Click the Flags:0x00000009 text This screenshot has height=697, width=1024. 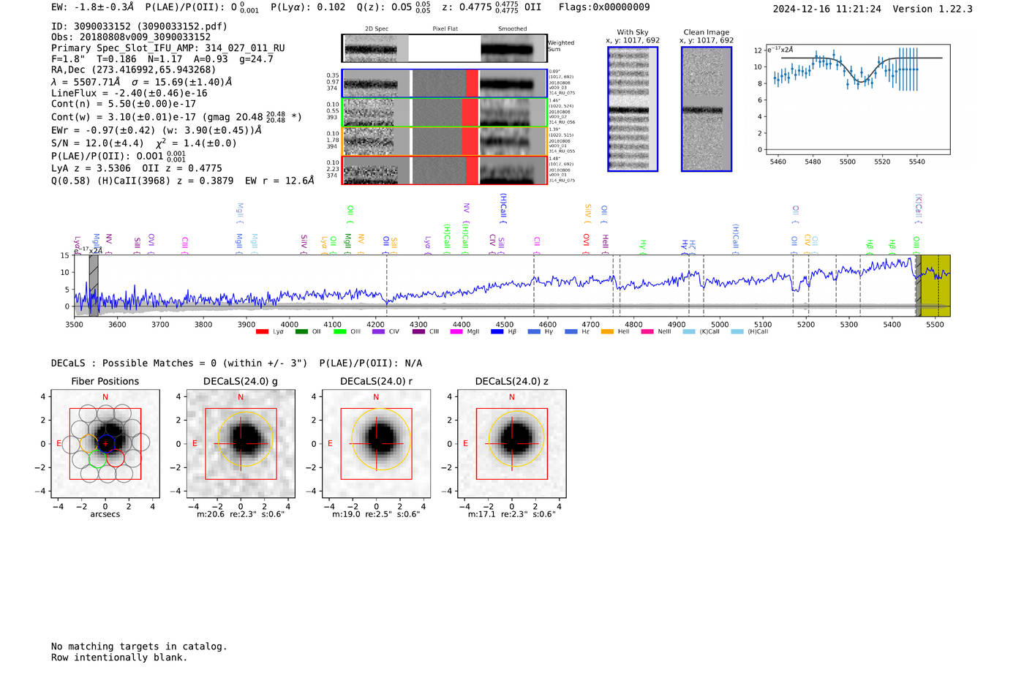[x=604, y=7]
